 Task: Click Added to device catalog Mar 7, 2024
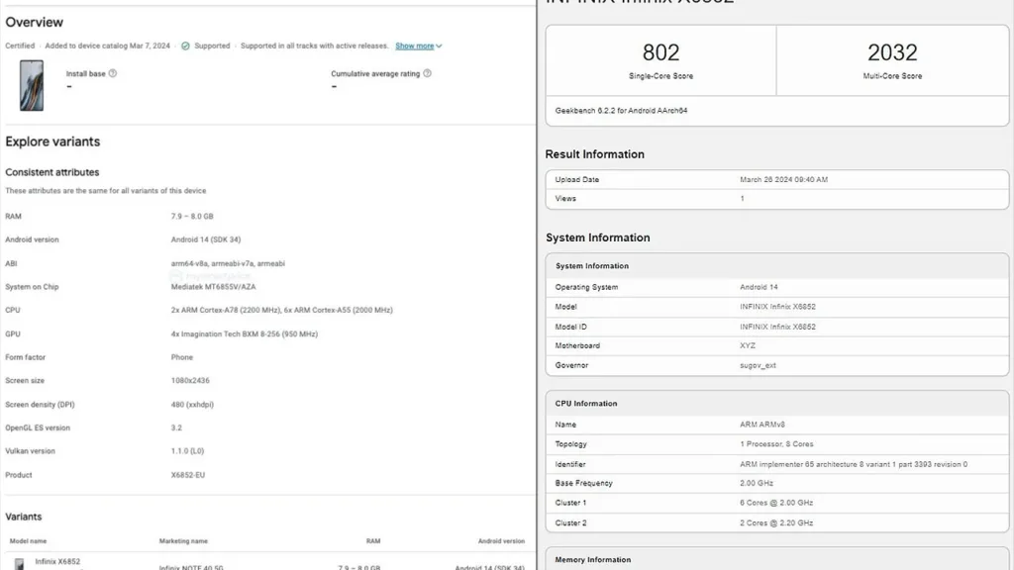pos(107,46)
